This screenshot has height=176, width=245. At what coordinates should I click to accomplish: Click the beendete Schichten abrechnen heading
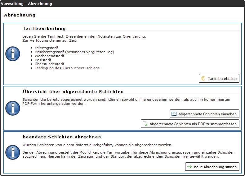click(x=62, y=137)
